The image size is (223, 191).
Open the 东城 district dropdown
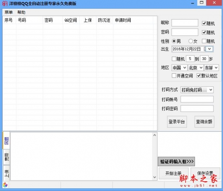pos(211,68)
